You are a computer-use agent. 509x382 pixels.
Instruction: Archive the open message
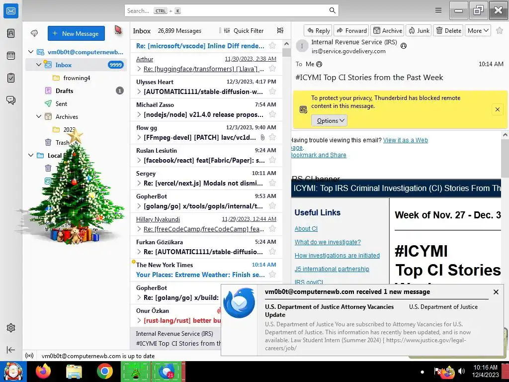coord(387,30)
